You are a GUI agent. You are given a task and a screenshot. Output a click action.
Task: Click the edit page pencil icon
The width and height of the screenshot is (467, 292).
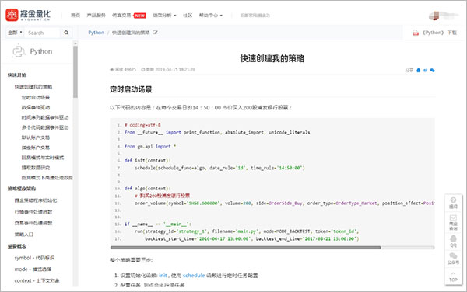[155, 33]
